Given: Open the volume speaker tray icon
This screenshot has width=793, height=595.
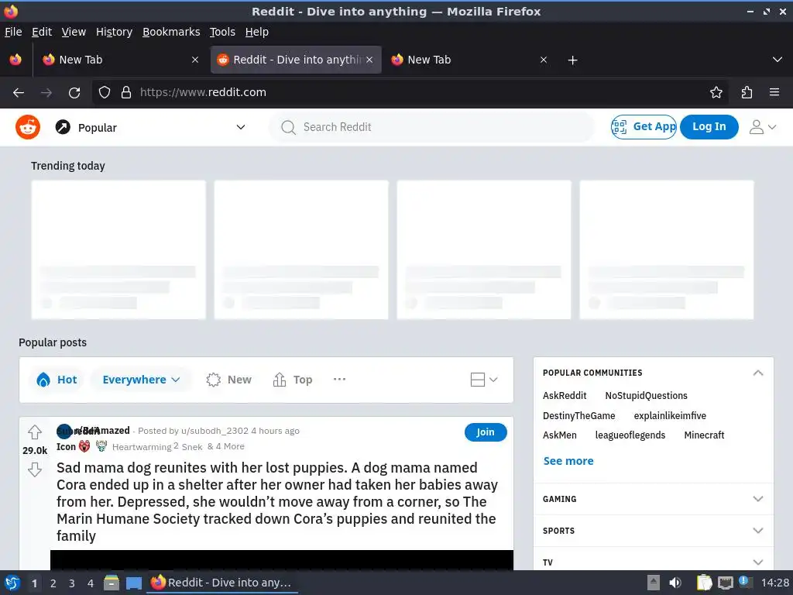Looking at the screenshot, I should 675,583.
